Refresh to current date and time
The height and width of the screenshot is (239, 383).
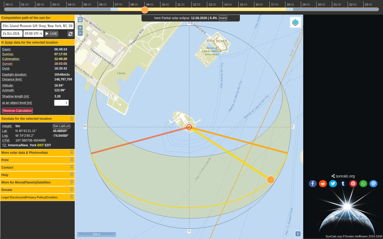(70, 34)
